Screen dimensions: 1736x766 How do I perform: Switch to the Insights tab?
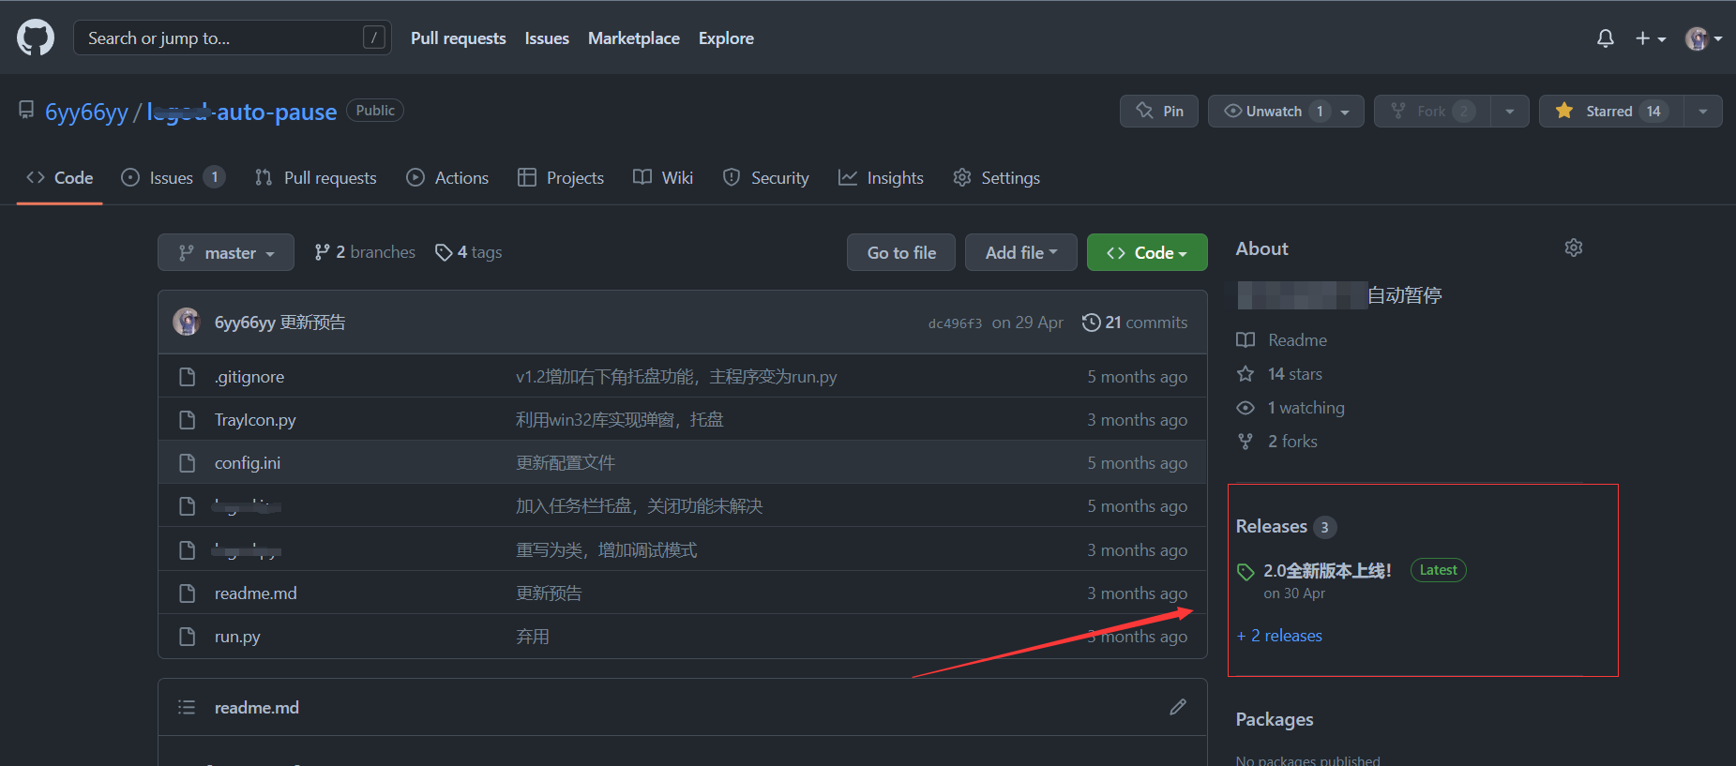(881, 177)
